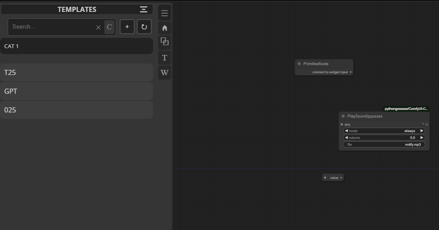The image size is (439, 230).
Task: Click the C button beside search
Action: (109, 27)
